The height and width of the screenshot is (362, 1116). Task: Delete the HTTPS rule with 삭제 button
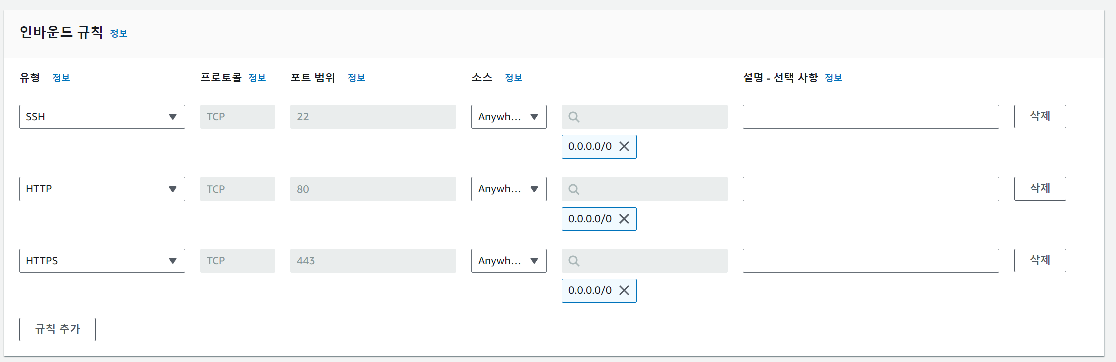1040,260
